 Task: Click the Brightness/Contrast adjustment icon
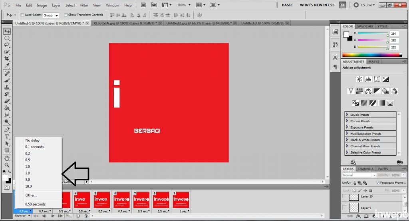pos(359,79)
